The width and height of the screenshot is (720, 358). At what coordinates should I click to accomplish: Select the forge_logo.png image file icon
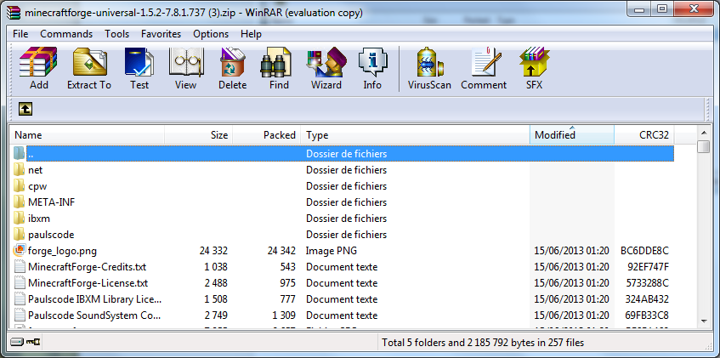pyautogui.click(x=20, y=251)
